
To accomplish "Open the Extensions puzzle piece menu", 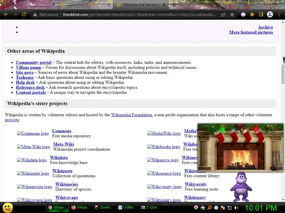I will pyautogui.click(x=252, y=14).
